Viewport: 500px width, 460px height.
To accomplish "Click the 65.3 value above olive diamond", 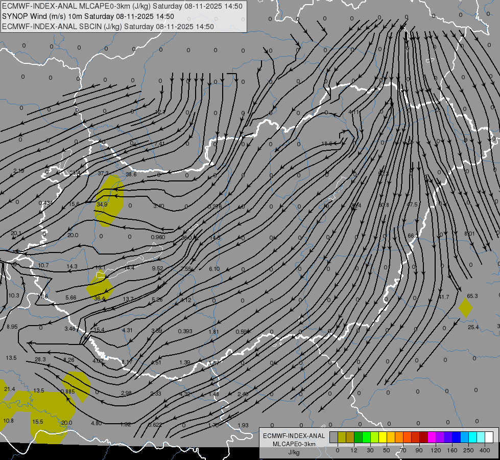I will [x=472, y=296].
